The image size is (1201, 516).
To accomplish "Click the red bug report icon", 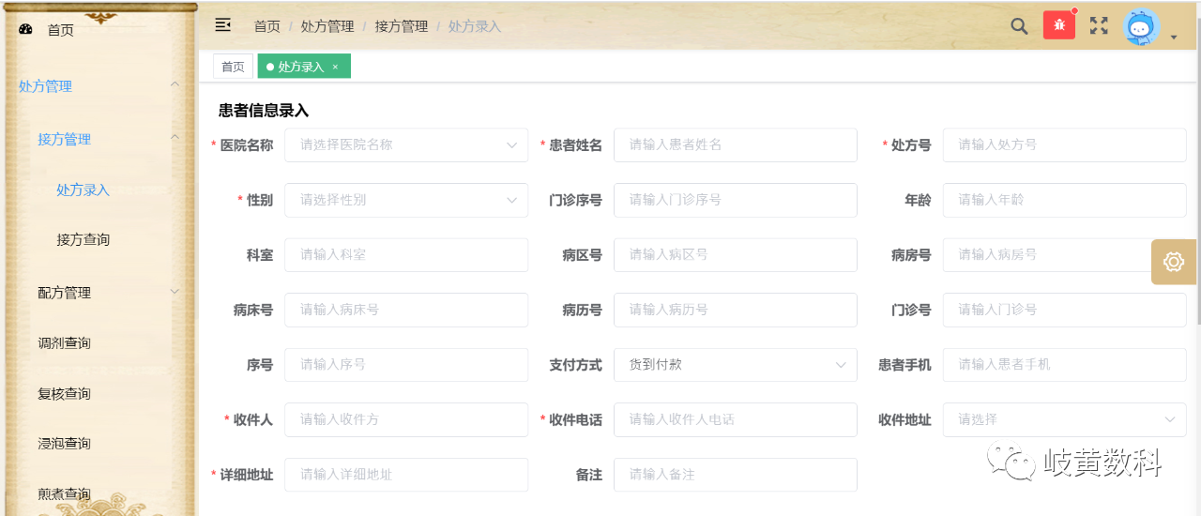I will [x=1058, y=25].
